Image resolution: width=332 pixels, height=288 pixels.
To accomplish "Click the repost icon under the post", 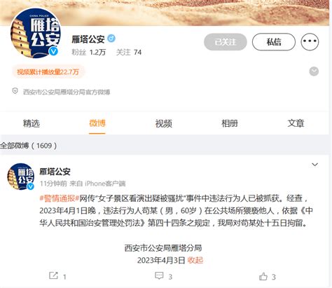I will click(x=53, y=275).
